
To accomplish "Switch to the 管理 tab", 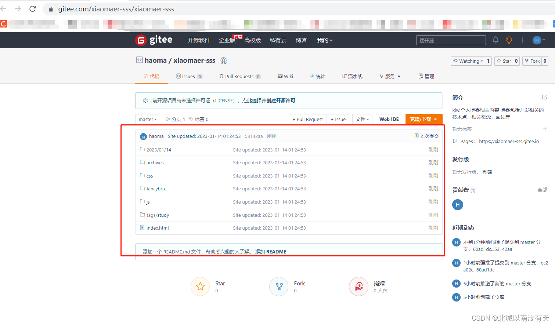I will 426,76.
